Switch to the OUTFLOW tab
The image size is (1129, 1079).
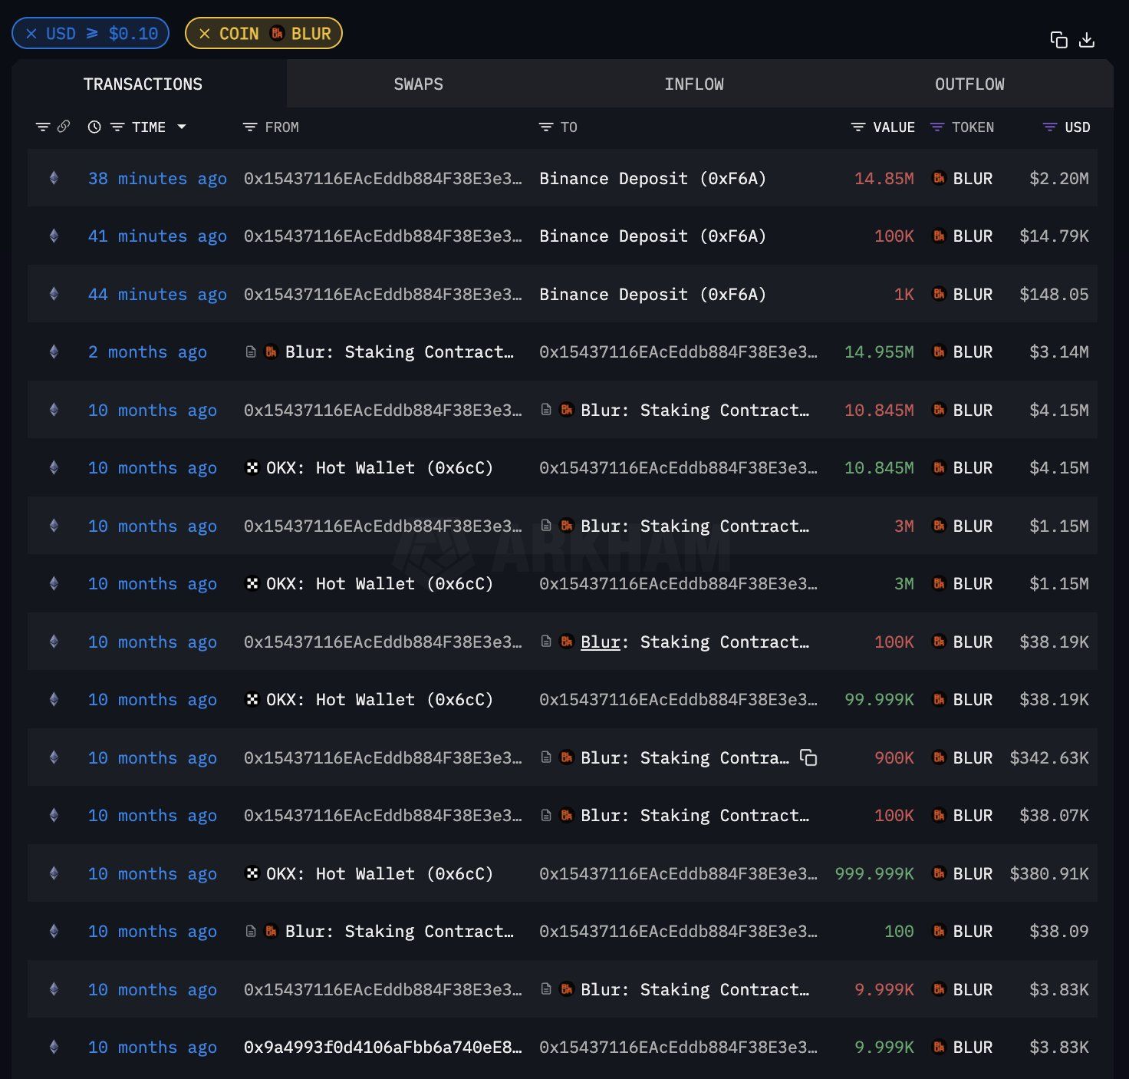969,84
